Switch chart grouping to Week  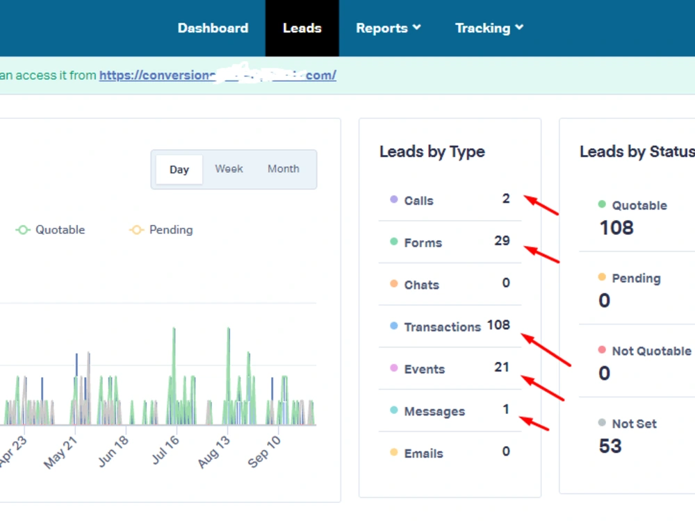229,169
